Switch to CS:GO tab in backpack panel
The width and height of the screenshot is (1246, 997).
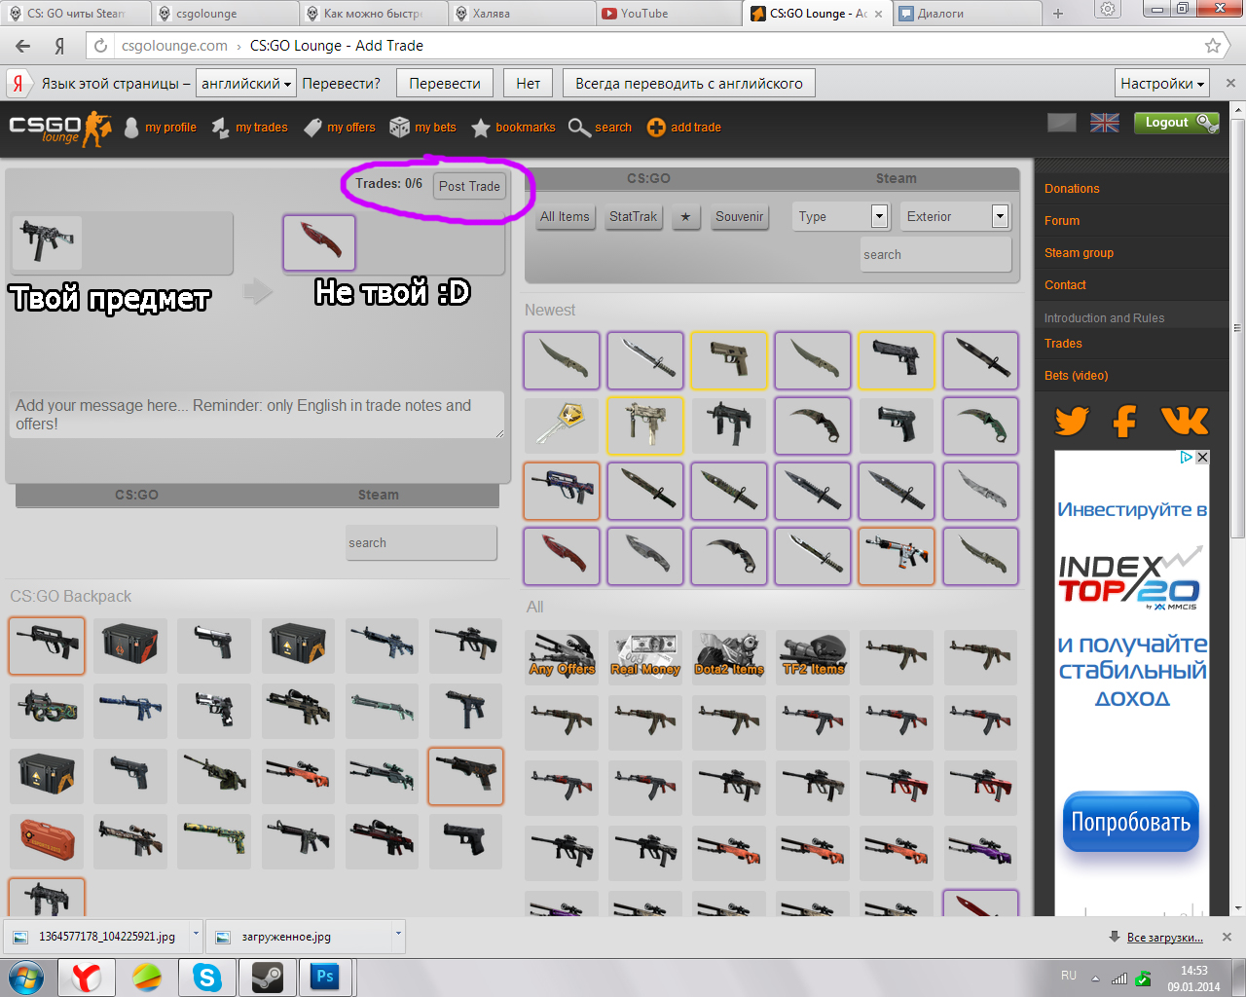(136, 495)
